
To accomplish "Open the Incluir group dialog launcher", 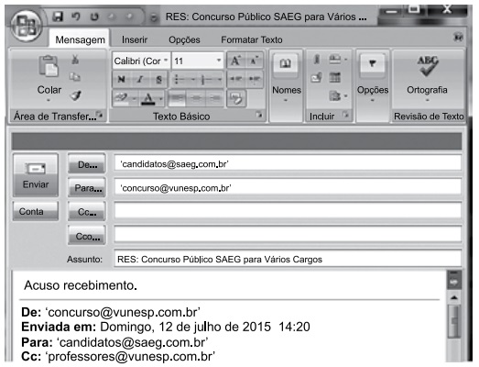I will tap(345, 115).
